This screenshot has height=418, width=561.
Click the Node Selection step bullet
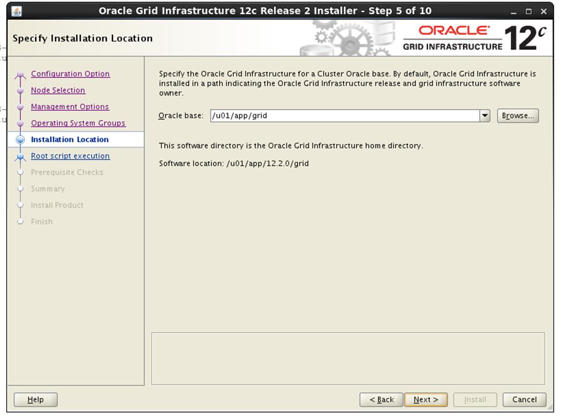21,91
